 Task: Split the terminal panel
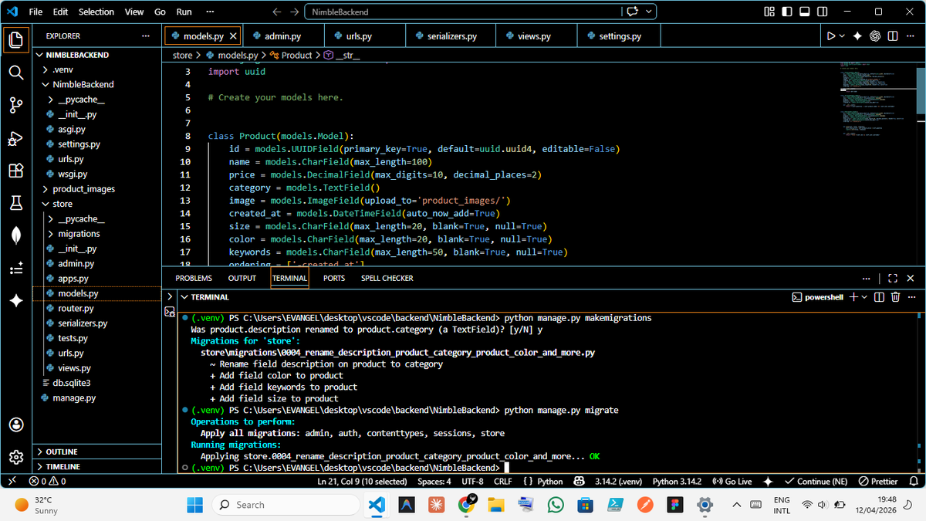(879, 297)
